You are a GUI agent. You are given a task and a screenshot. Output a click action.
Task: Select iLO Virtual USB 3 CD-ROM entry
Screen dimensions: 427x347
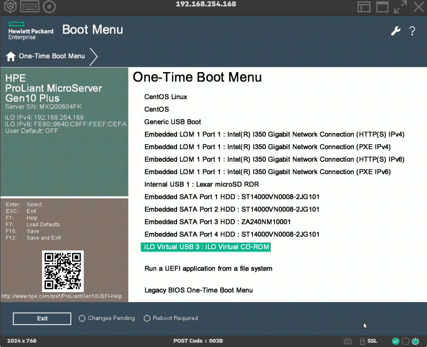[206, 247]
